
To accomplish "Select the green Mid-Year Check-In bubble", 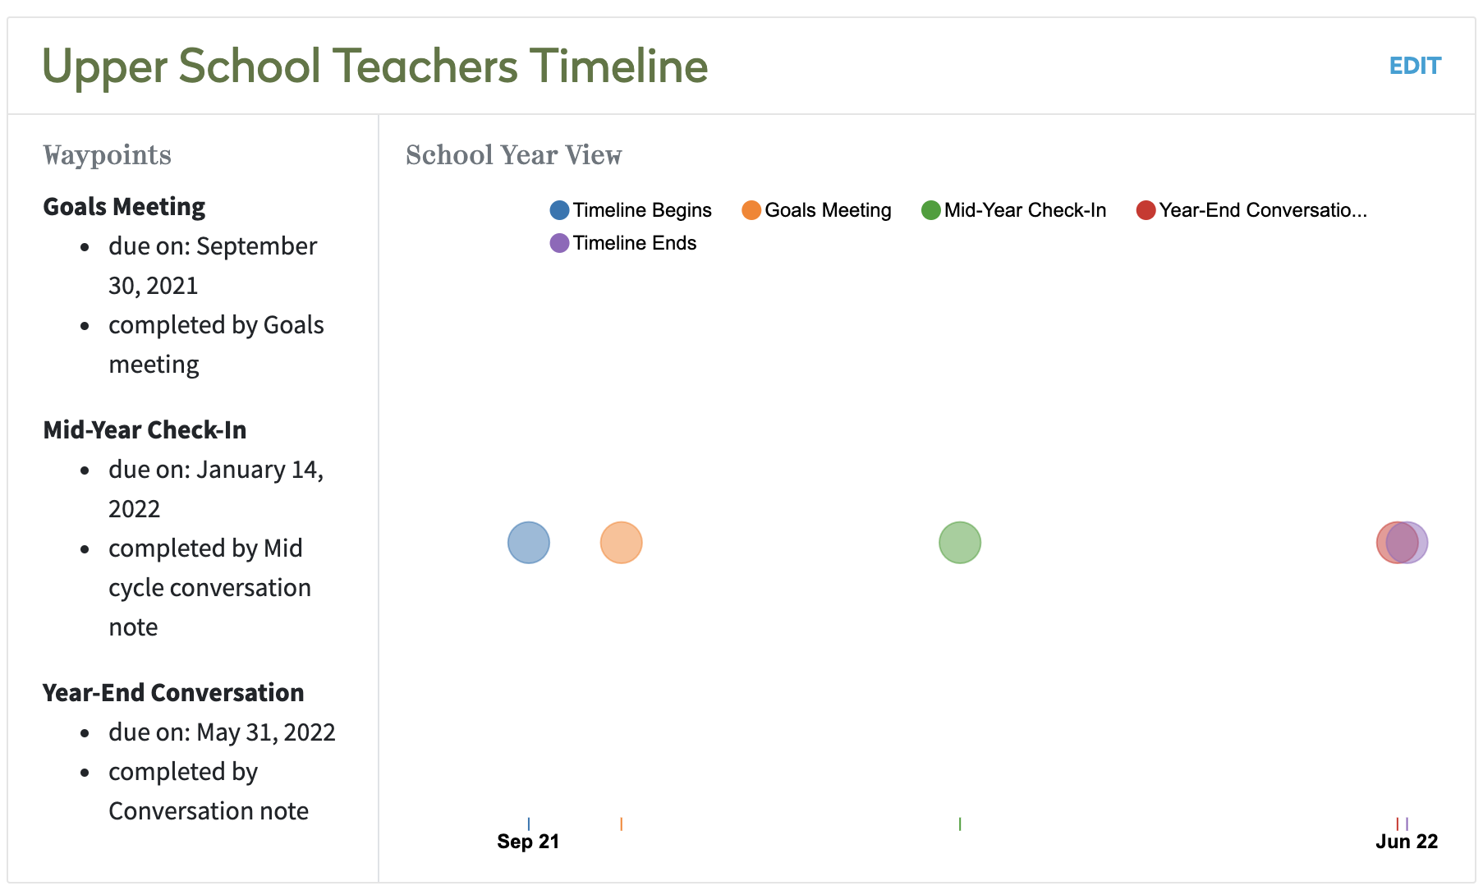I will point(959,543).
